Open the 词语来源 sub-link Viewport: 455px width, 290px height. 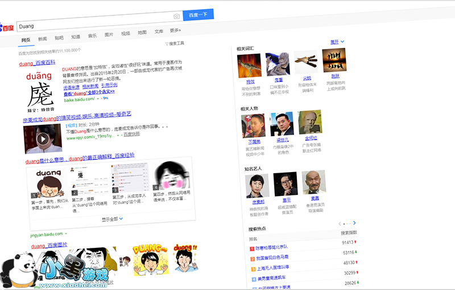[72, 88]
